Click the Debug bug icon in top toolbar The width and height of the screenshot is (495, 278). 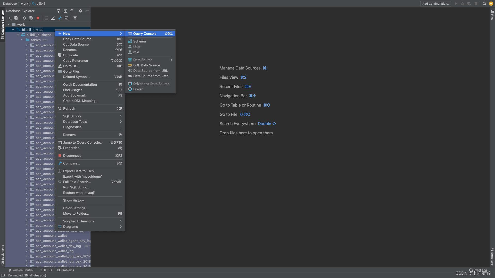(x=463, y=4)
